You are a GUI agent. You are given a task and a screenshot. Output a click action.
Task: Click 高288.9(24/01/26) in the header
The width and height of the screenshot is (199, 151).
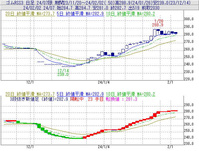pyautogui.click(x=134, y=3)
